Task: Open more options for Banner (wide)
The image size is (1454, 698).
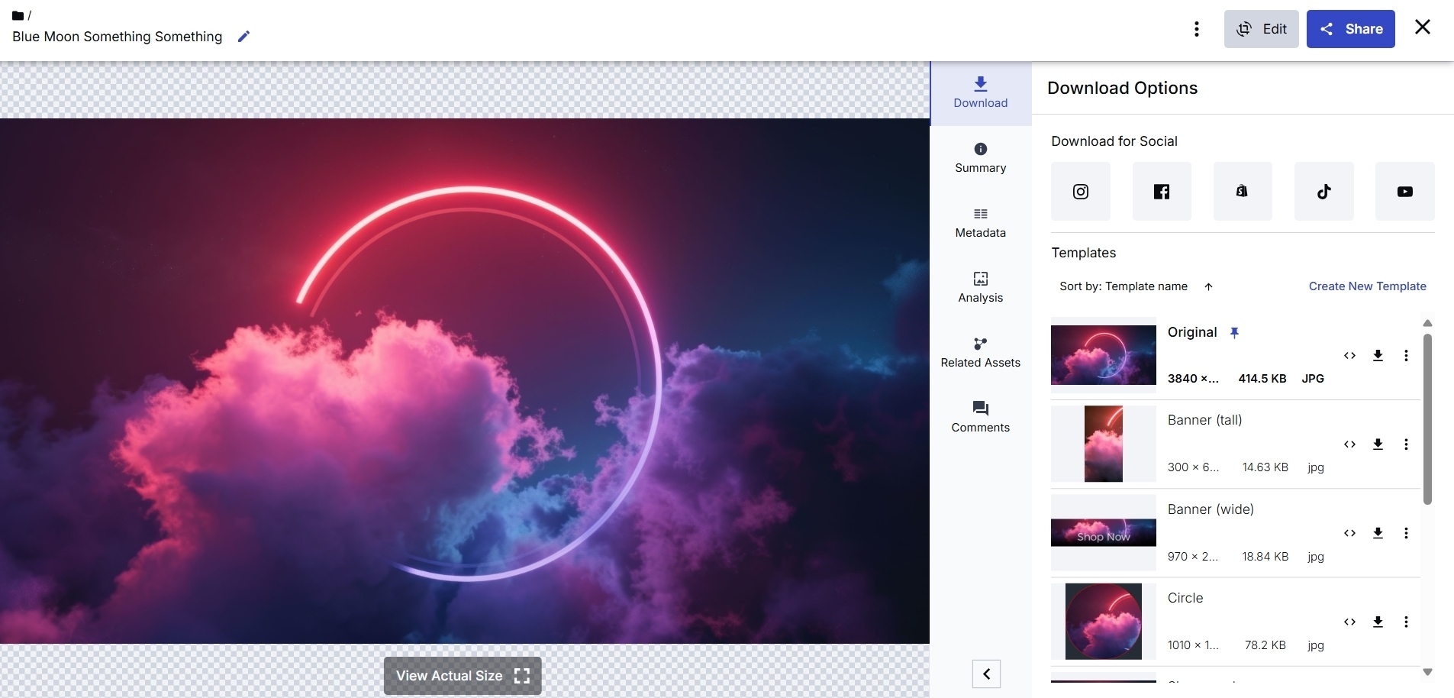Action: [x=1406, y=533]
